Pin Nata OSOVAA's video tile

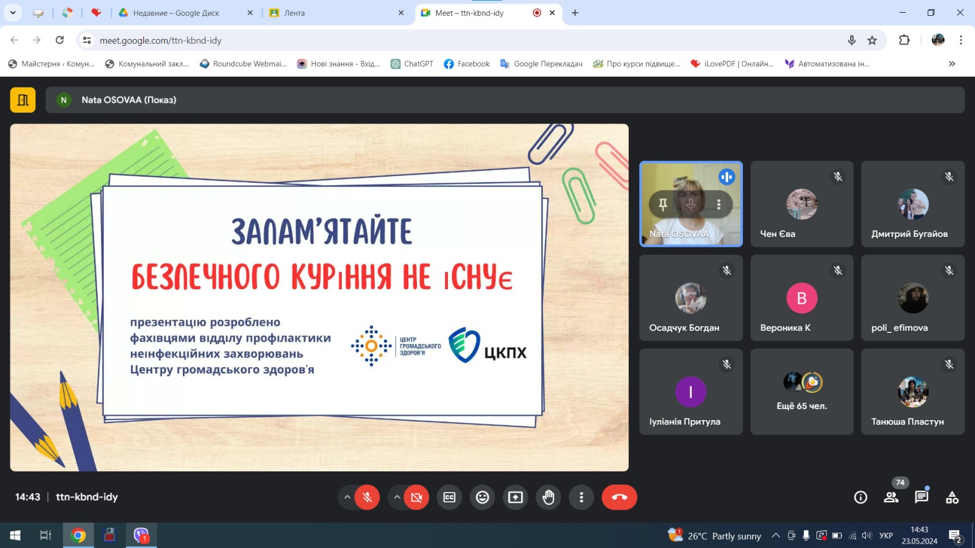click(x=663, y=205)
